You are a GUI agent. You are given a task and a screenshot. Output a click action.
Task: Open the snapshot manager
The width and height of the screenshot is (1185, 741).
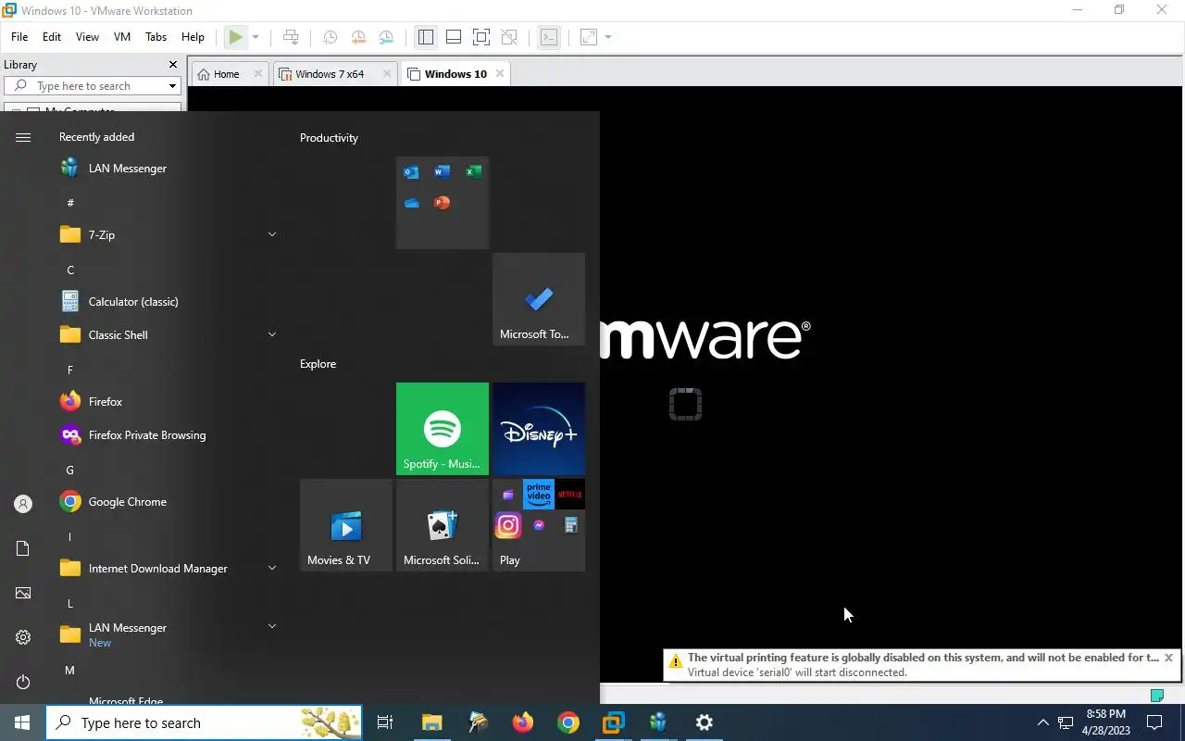[386, 37]
